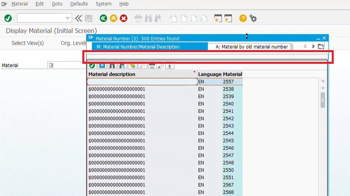This screenshot has width=350, height=196.
Task: Click the Find Next binoculars-plus icon in main toolbar
Action: 158,18
